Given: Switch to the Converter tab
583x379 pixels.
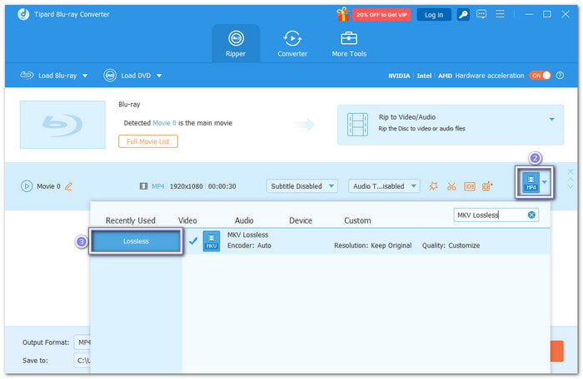Looking at the screenshot, I should pos(292,44).
